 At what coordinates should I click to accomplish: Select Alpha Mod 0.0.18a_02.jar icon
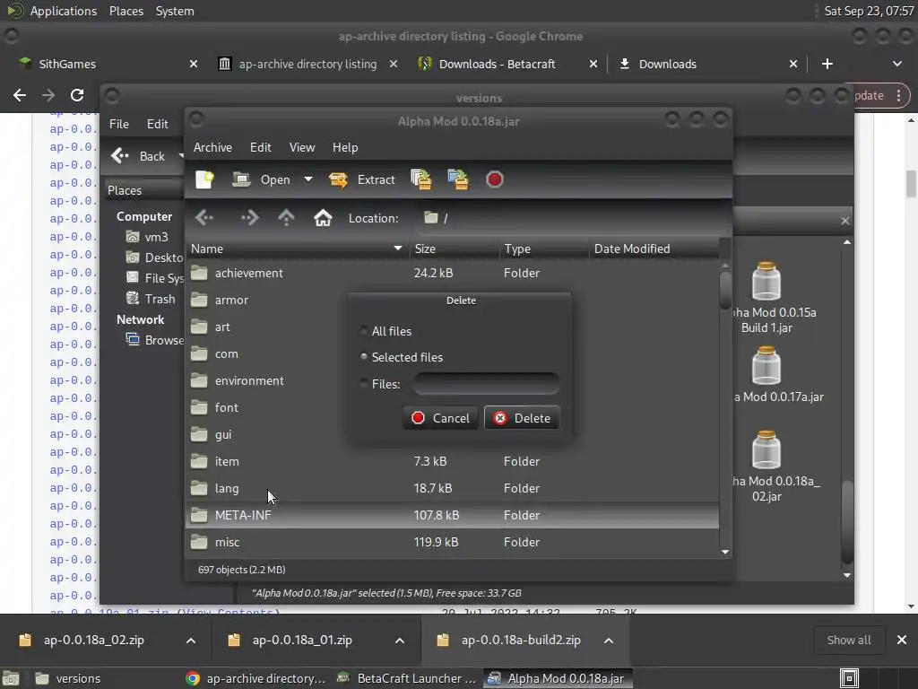[766, 450]
